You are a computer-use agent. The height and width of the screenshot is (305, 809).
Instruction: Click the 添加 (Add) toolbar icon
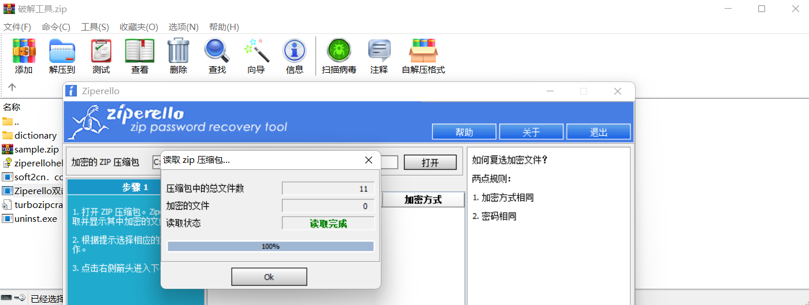[x=24, y=52]
